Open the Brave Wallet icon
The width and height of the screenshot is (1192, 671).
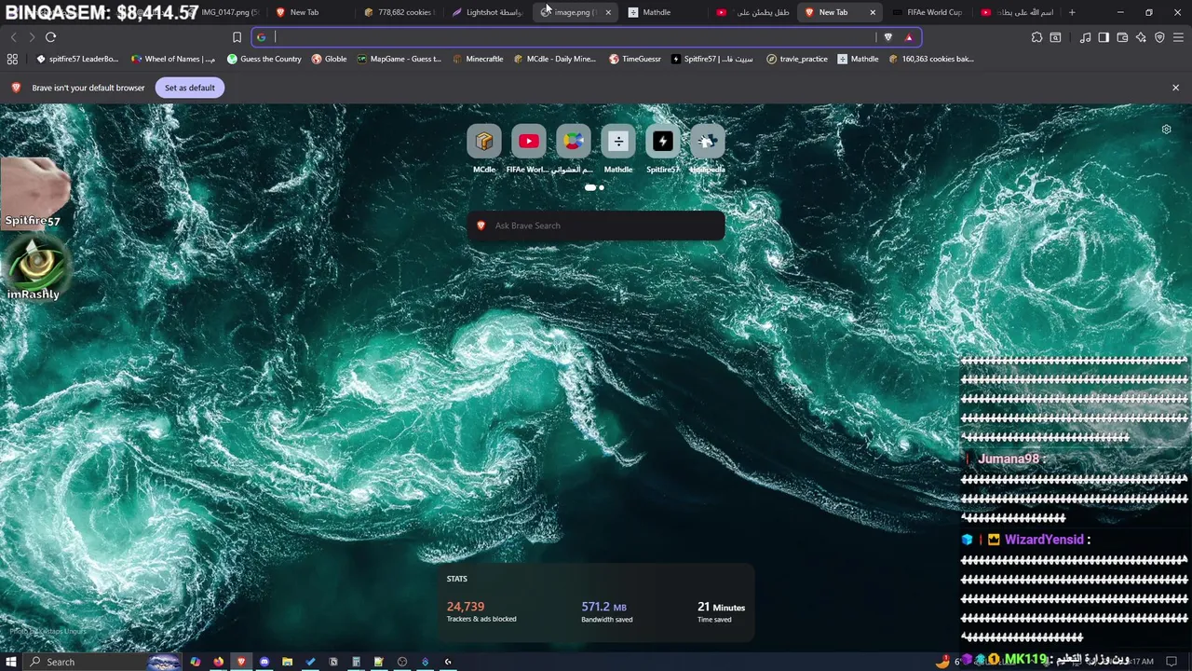coord(1122,37)
